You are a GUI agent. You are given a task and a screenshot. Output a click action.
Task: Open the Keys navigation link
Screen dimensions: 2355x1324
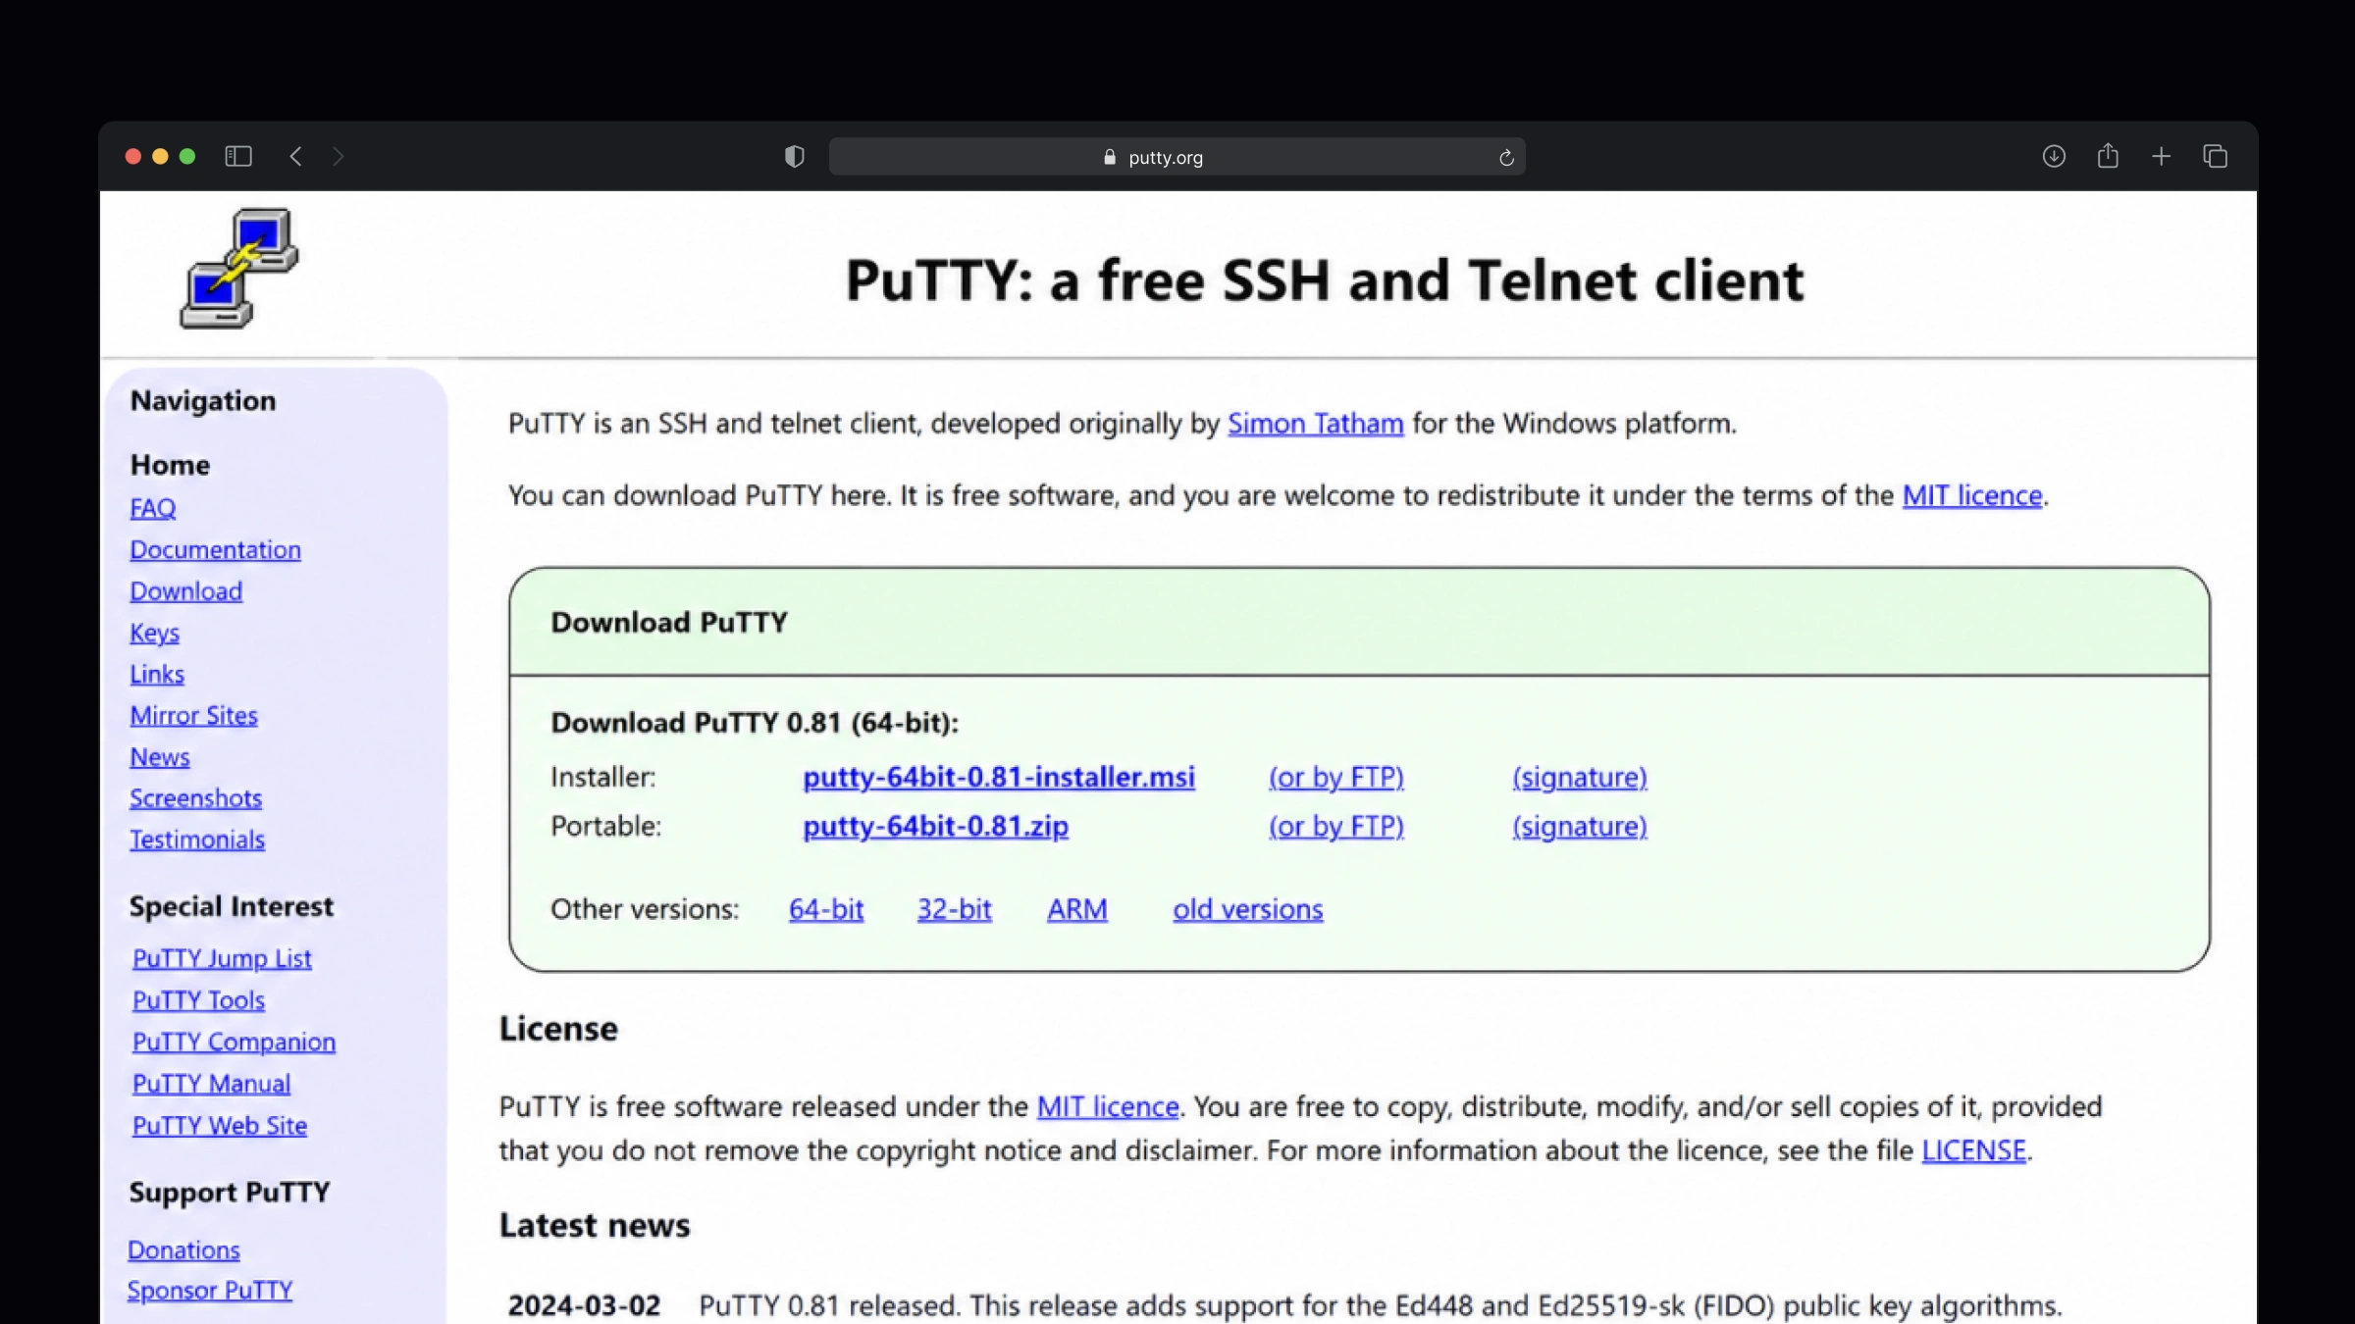(155, 633)
